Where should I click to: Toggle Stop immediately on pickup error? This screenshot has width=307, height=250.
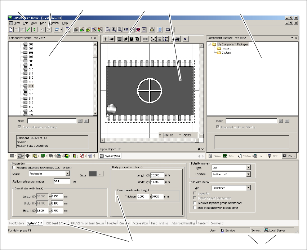pos(195,208)
